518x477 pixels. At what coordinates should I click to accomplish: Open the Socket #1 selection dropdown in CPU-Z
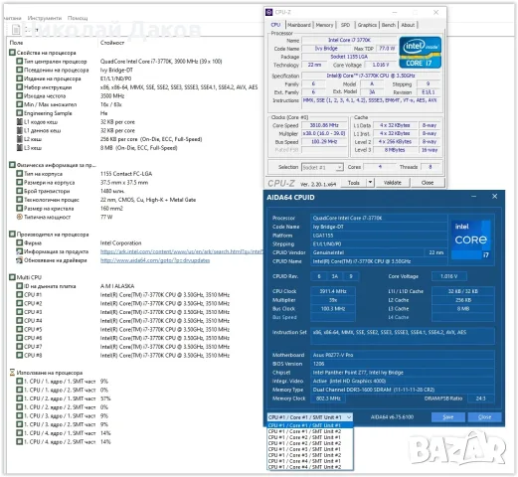(x=322, y=167)
